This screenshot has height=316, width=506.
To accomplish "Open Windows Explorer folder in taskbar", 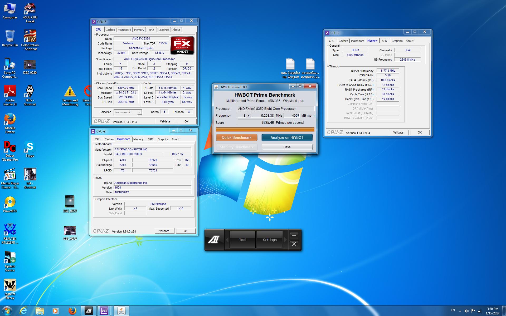I will (x=40, y=311).
